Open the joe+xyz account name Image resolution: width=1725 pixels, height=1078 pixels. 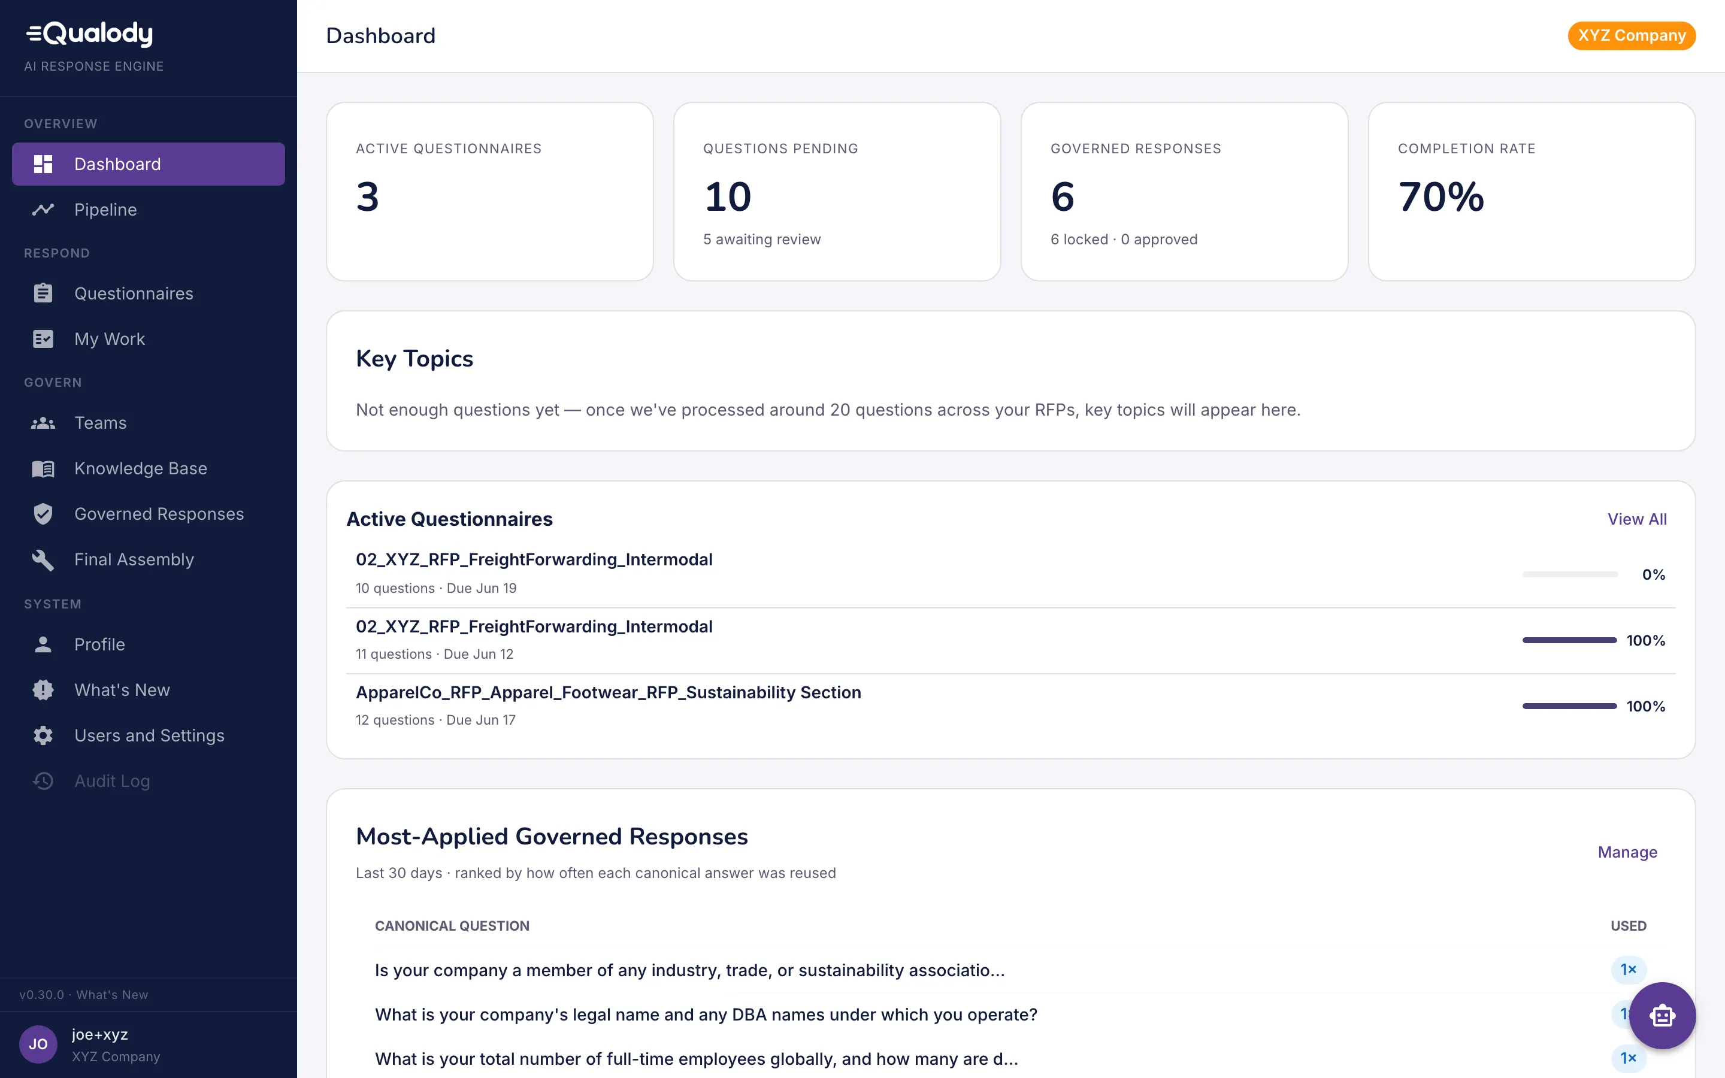point(100,1034)
